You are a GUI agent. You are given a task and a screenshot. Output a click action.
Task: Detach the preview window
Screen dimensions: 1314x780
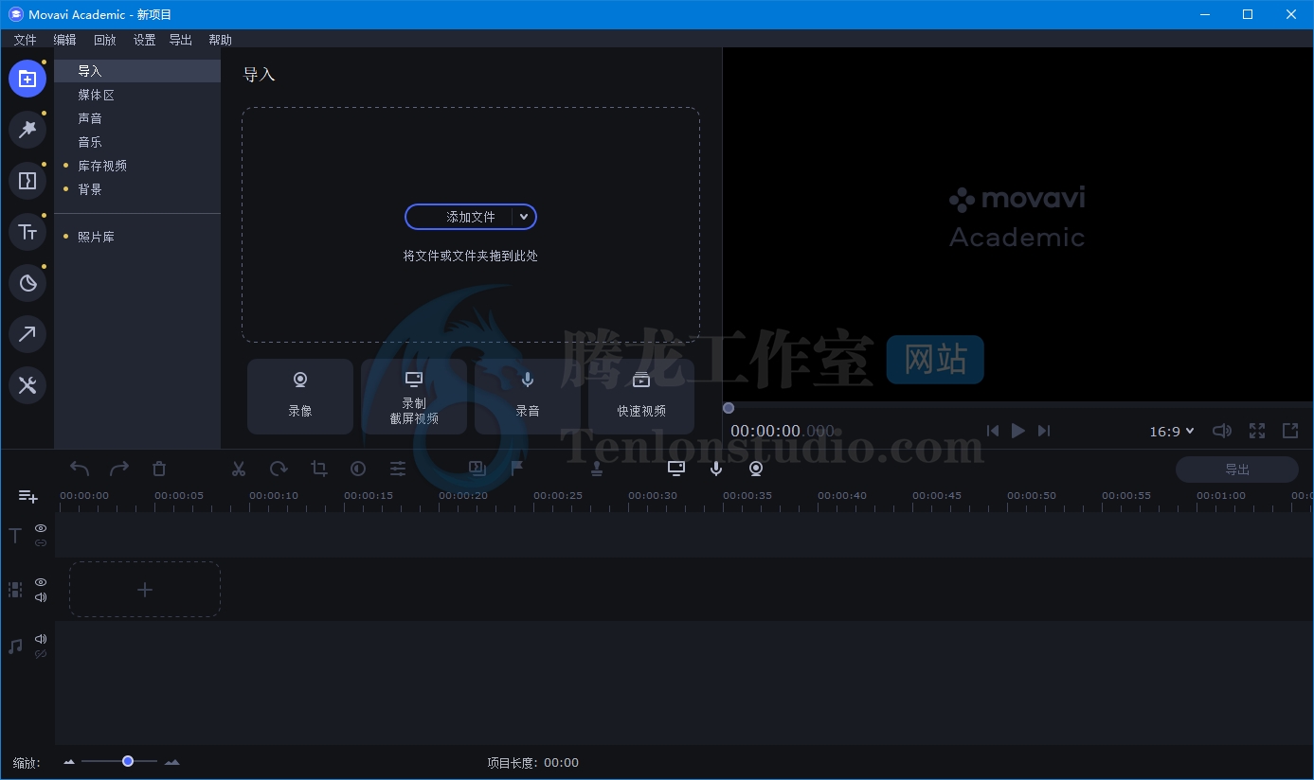[1290, 431]
